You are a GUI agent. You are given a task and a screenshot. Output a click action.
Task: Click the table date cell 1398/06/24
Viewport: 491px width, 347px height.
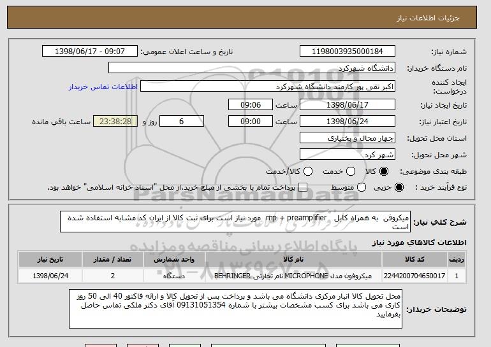click(50, 276)
